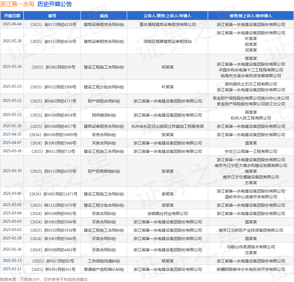
Task: Click plaintiff 谢某某
Action: coord(167,194)
